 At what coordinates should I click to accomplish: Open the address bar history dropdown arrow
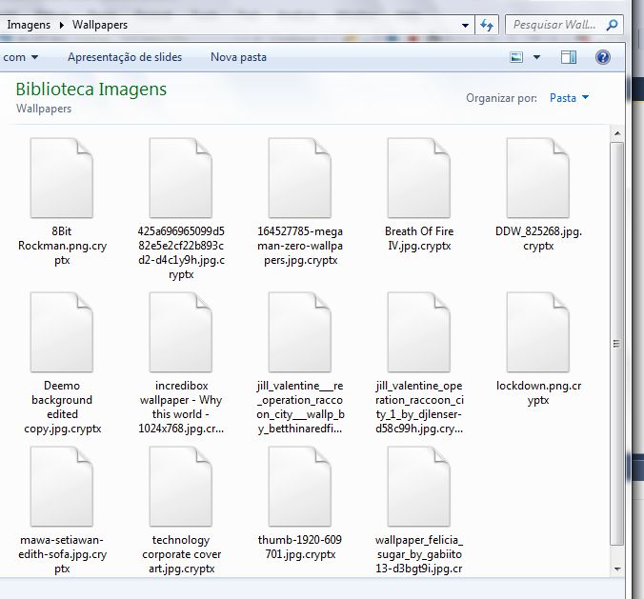pos(465,26)
